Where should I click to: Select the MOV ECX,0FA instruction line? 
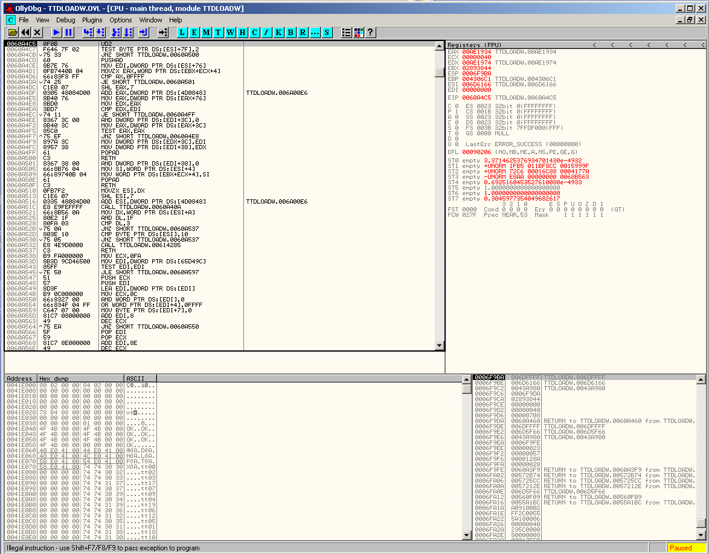coord(219,256)
